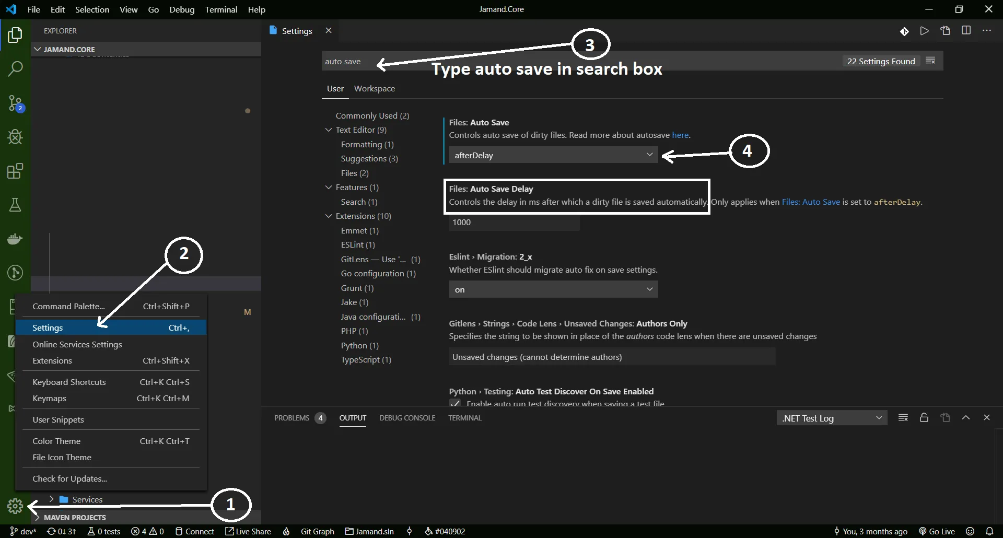1003x538 pixels.
Task: Open the File menu
Action: [33, 9]
